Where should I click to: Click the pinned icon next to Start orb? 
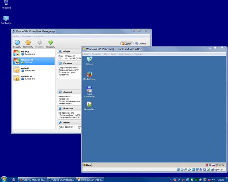pyautogui.click(x=13, y=179)
